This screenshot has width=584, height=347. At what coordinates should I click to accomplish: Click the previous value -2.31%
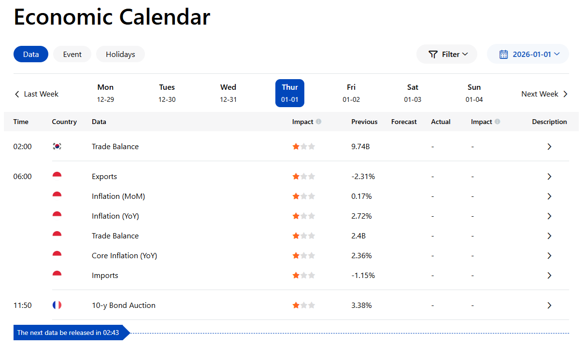click(363, 176)
